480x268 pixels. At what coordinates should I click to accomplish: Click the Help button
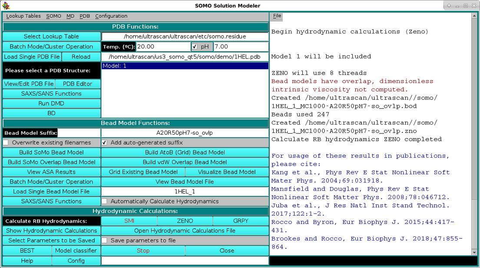point(27,261)
